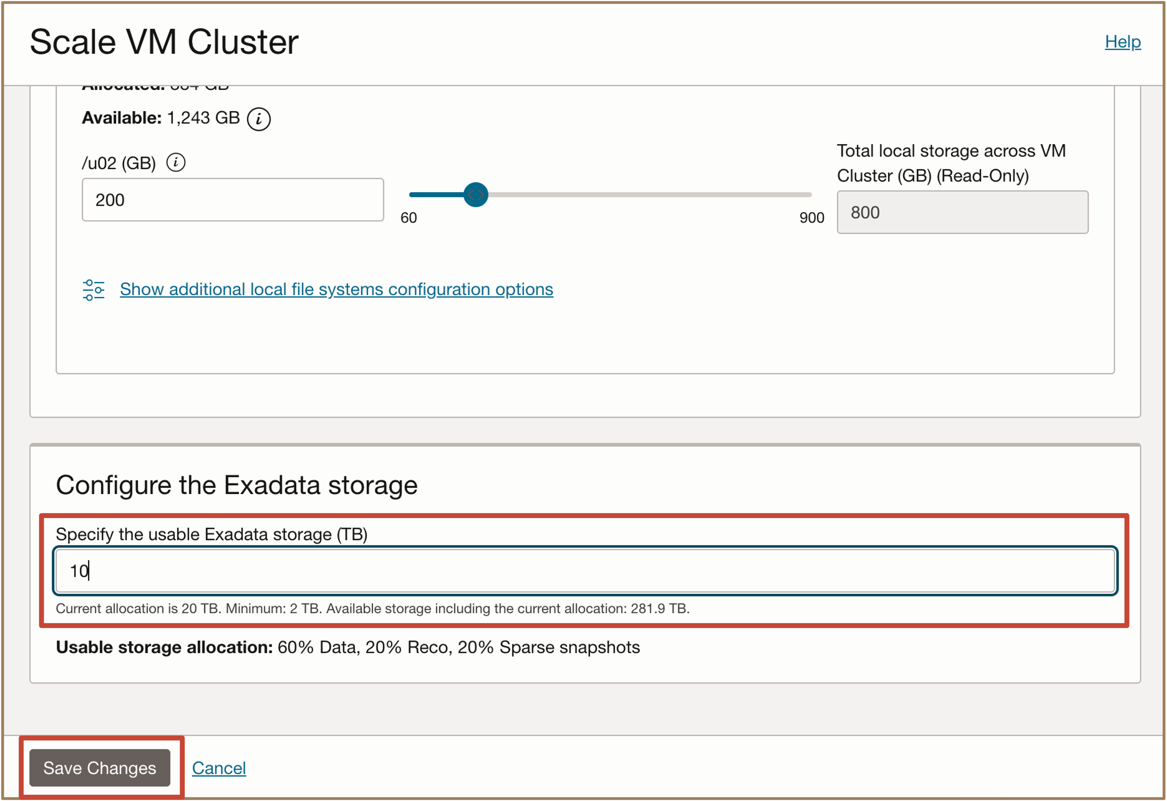This screenshot has height=801, width=1167.
Task: Click the 'Scale VM Cluster' dialog title
Action: pos(164,42)
